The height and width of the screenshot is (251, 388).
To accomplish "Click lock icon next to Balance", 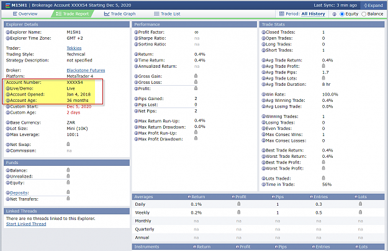I will tap(68, 170).
